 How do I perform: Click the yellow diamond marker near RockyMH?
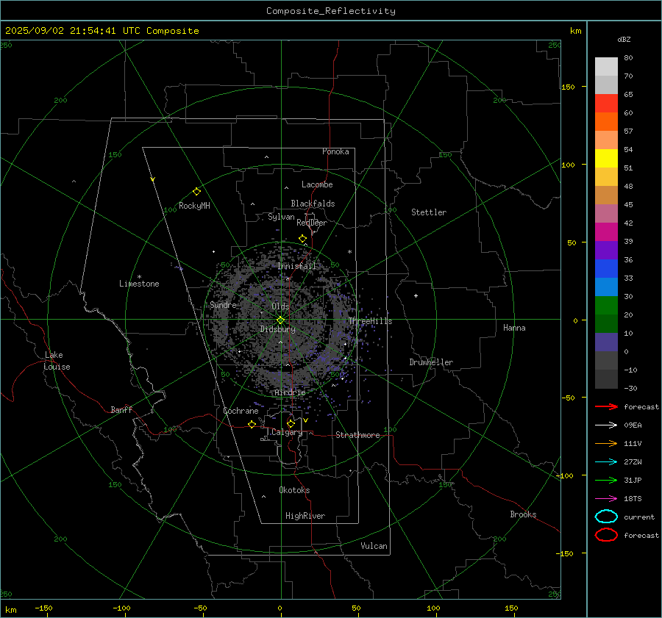[x=196, y=192]
